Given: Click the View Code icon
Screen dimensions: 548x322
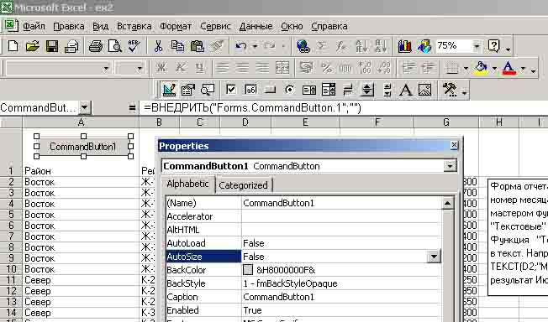Looking at the screenshot, I should click(208, 90).
